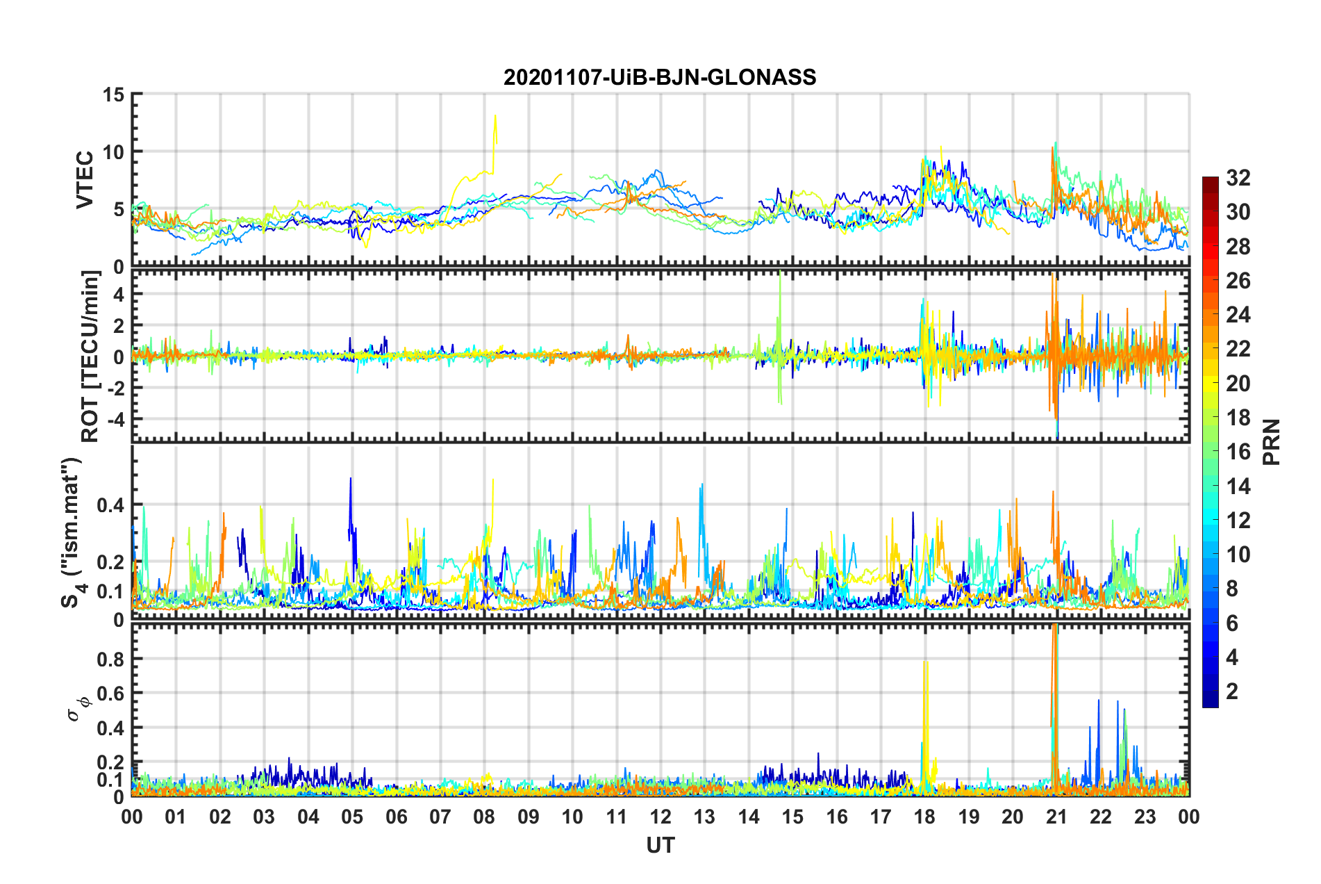Click the 06 tick on UT axis

(x=396, y=817)
